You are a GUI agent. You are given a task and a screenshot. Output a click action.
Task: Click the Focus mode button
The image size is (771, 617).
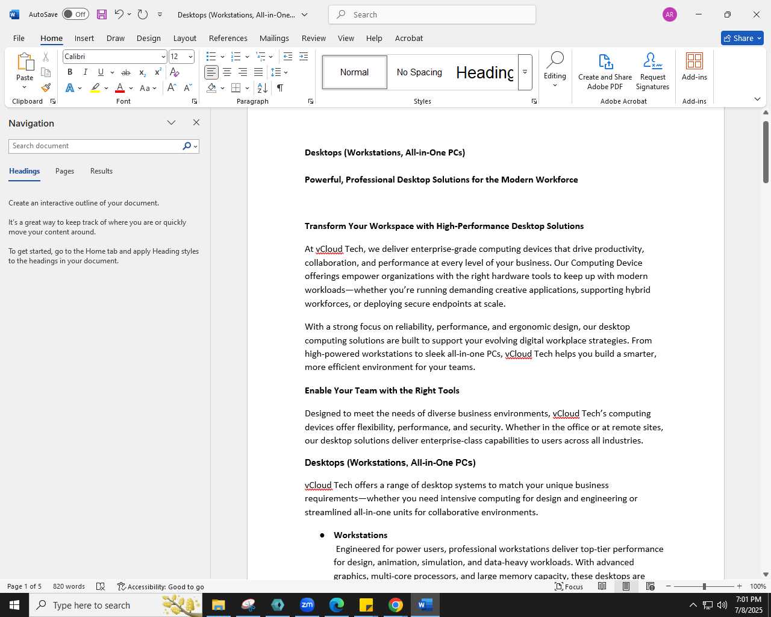point(569,586)
